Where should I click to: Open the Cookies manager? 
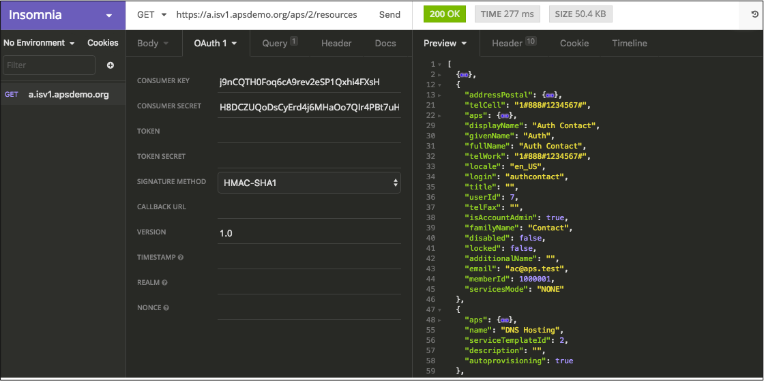tap(102, 43)
